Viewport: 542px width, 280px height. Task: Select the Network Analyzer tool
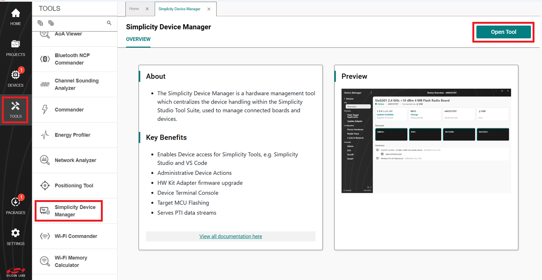tap(75, 160)
